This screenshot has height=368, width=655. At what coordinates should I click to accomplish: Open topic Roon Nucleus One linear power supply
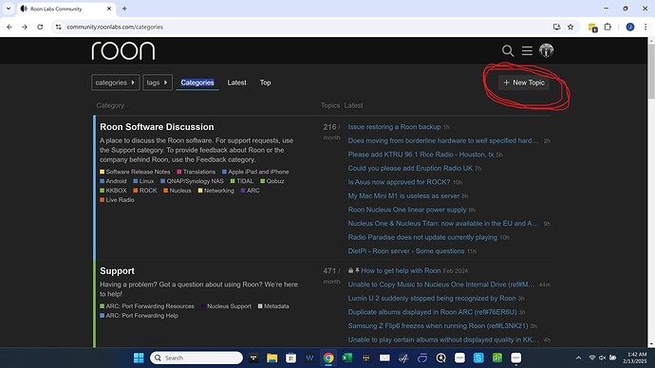407,210
